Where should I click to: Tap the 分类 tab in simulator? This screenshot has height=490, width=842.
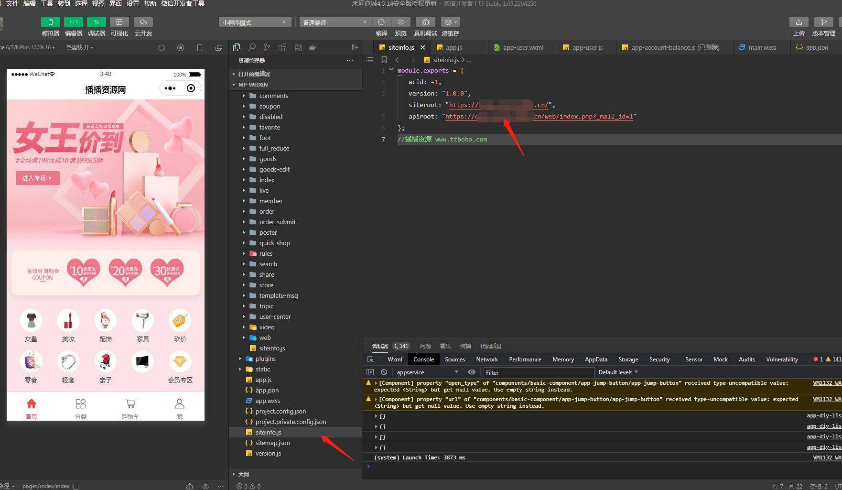click(x=81, y=409)
